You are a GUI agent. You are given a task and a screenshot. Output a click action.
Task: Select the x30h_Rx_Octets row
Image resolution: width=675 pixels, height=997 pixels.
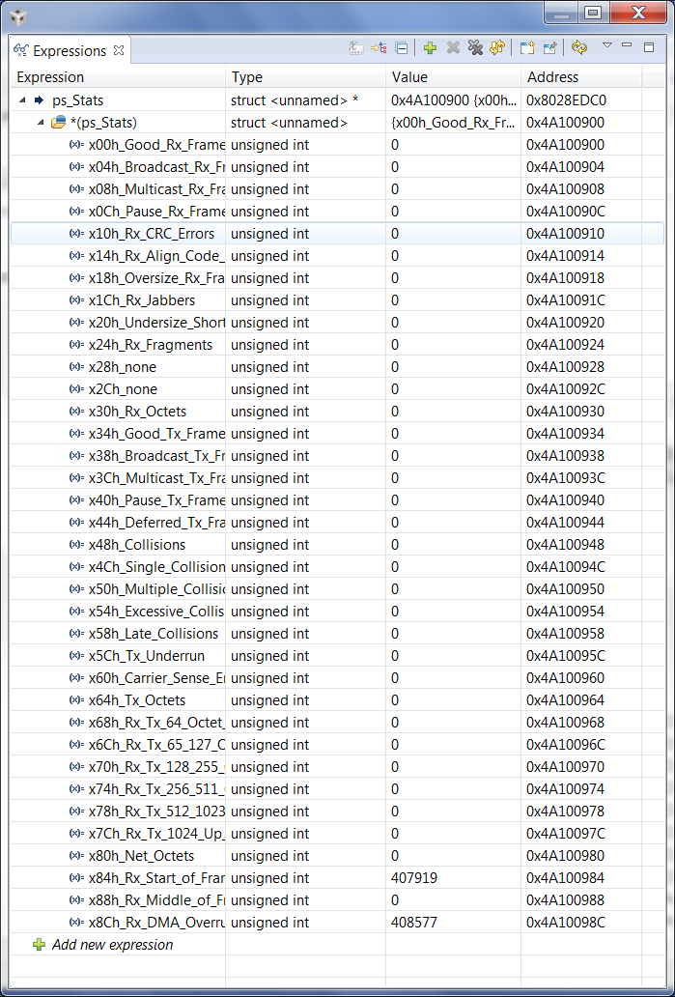pos(337,412)
